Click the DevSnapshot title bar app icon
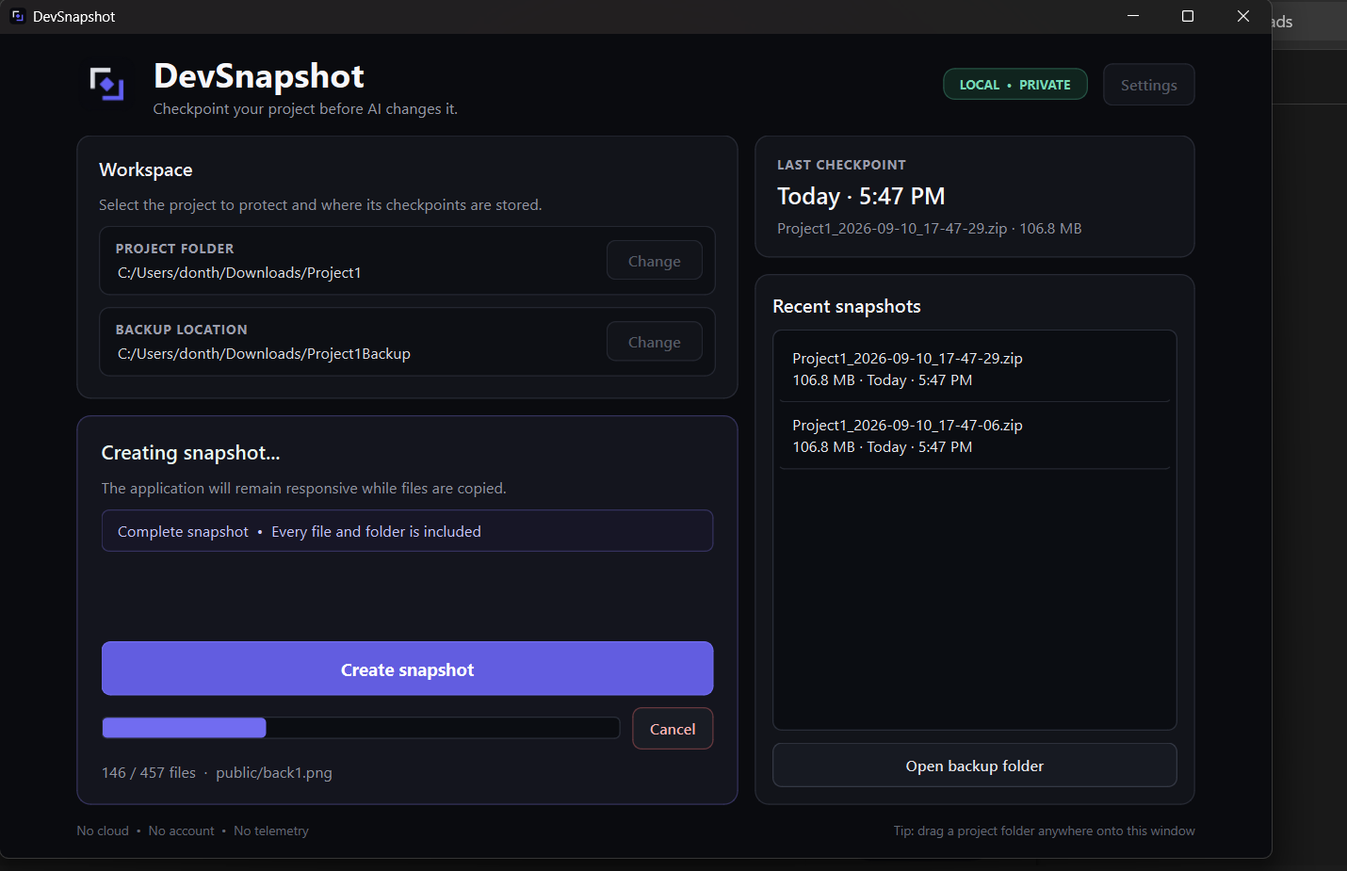Screen dimensions: 1347x871 point(17,16)
